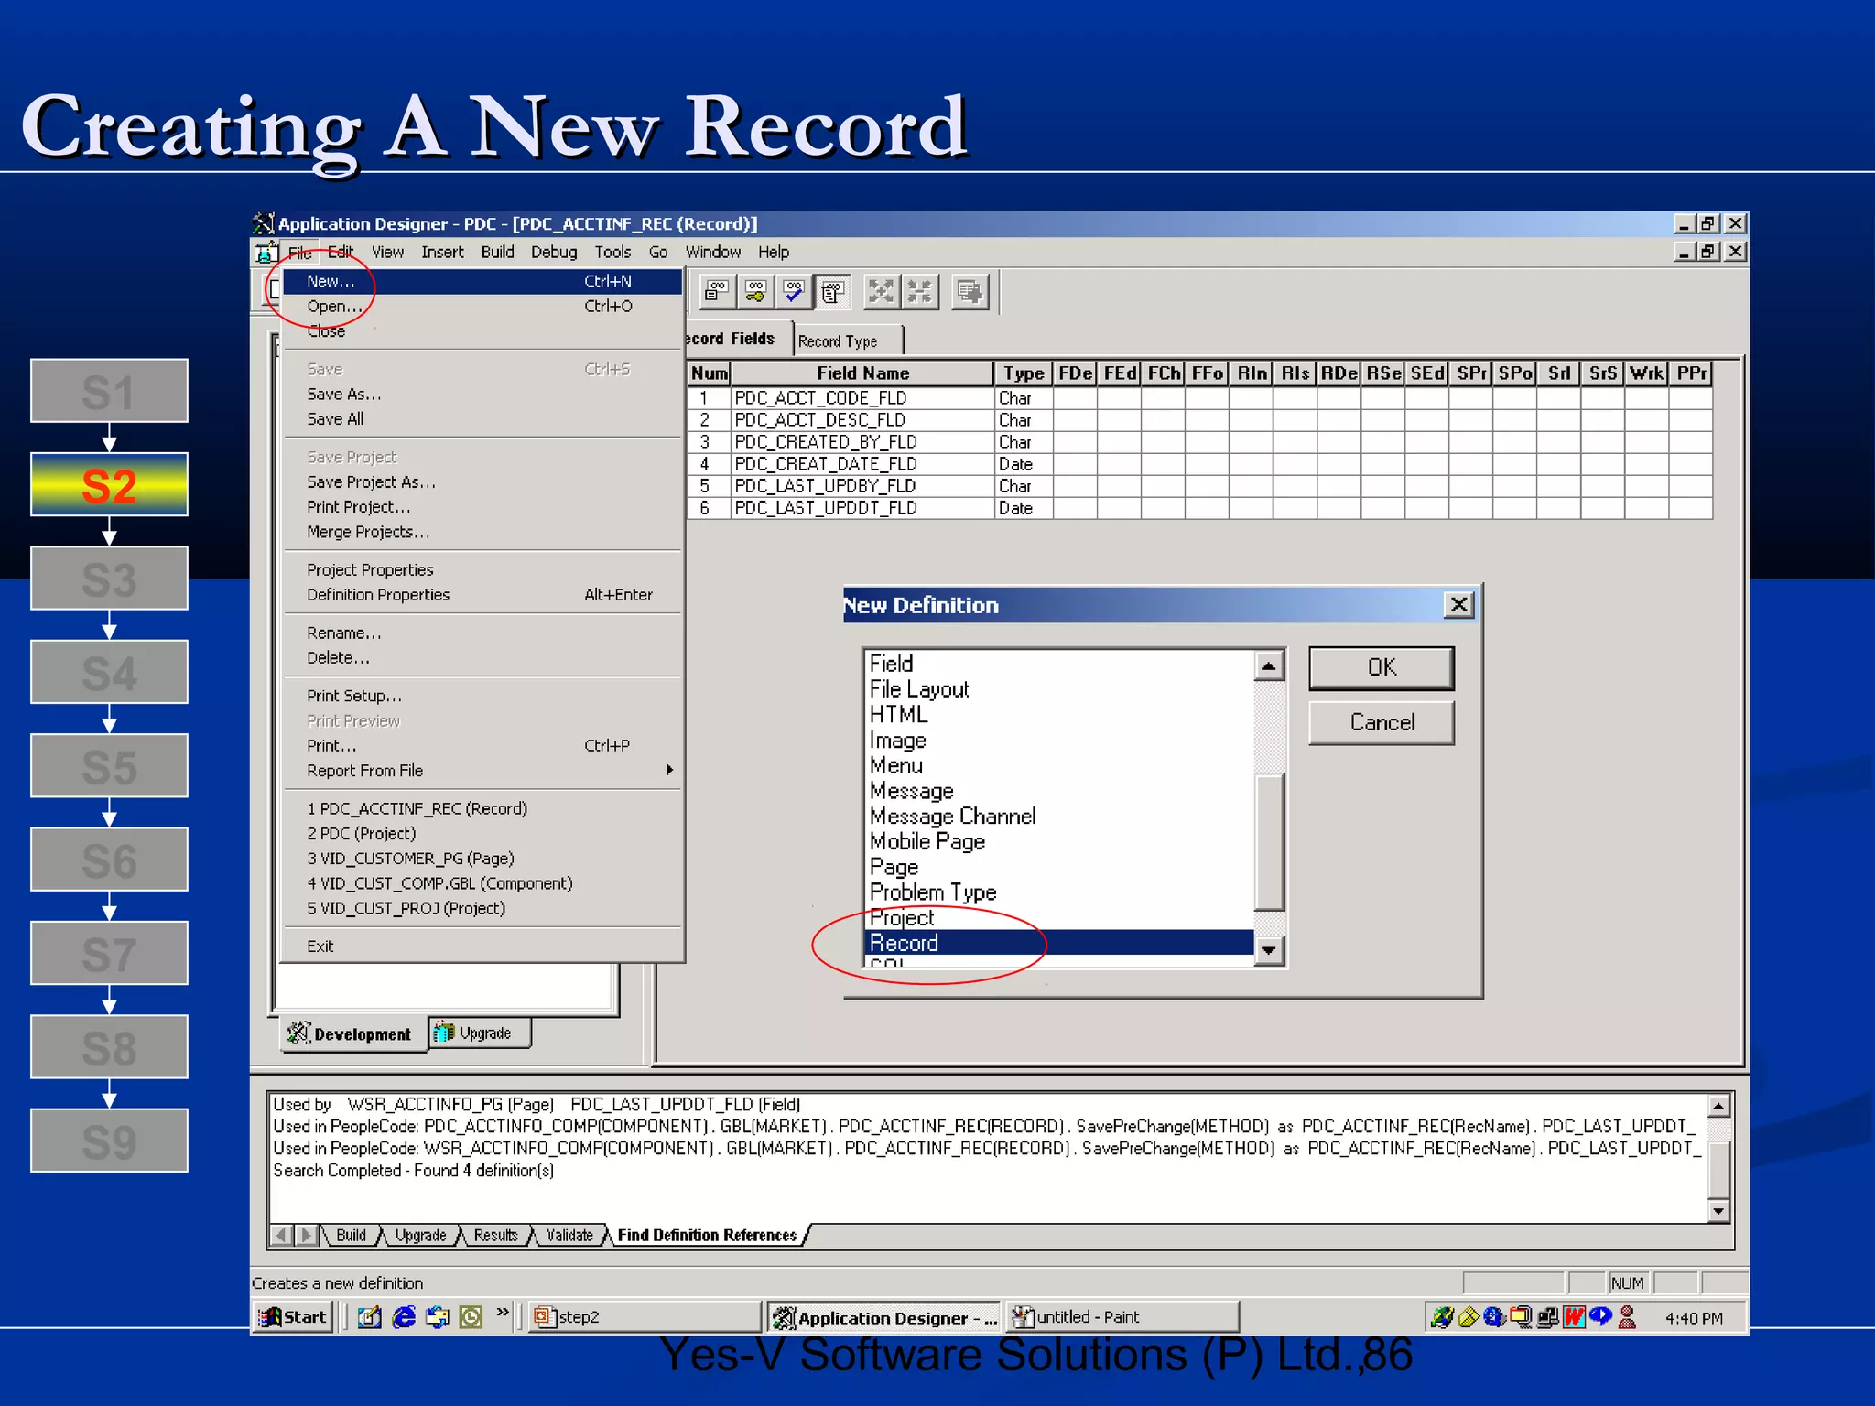Click the Type column header
This screenshot has height=1406, width=1875.
[1023, 373]
